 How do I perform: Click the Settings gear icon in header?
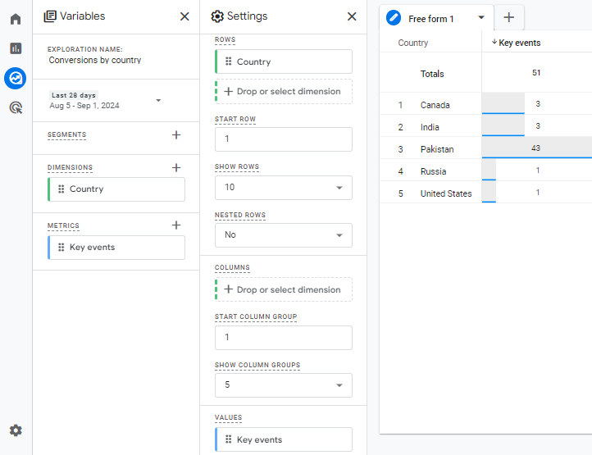click(x=217, y=16)
